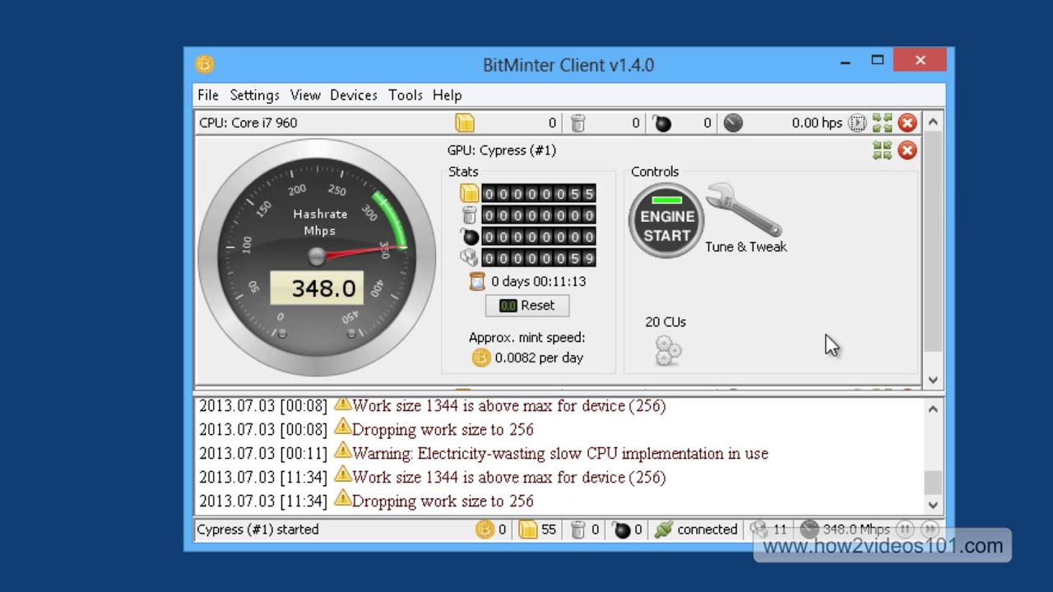Click device panel scroll down arrow

933,380
